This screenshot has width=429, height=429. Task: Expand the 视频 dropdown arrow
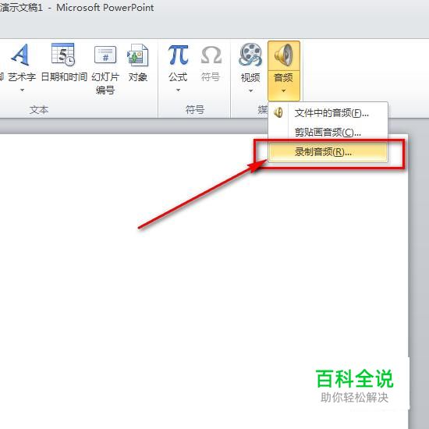click(250, 90)
